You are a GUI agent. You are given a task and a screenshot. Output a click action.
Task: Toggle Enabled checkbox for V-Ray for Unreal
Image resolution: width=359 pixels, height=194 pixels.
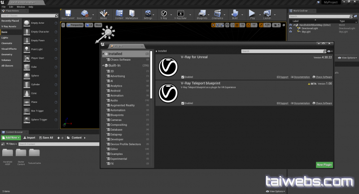click(x=182, y=77)
